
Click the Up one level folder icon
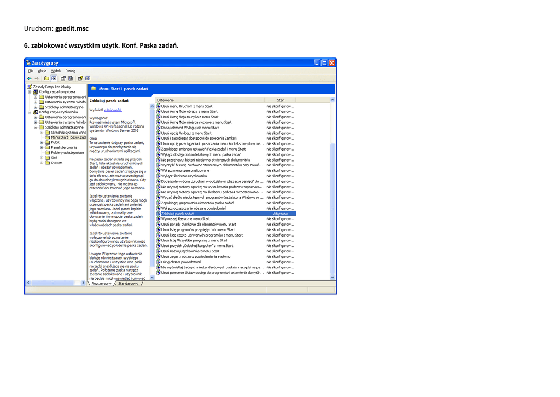coord(47,78)
